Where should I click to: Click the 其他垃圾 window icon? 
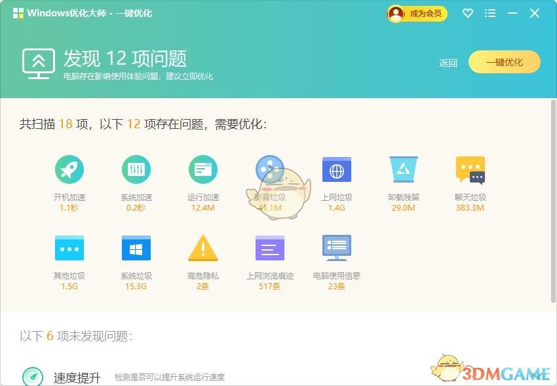point(70,247)
